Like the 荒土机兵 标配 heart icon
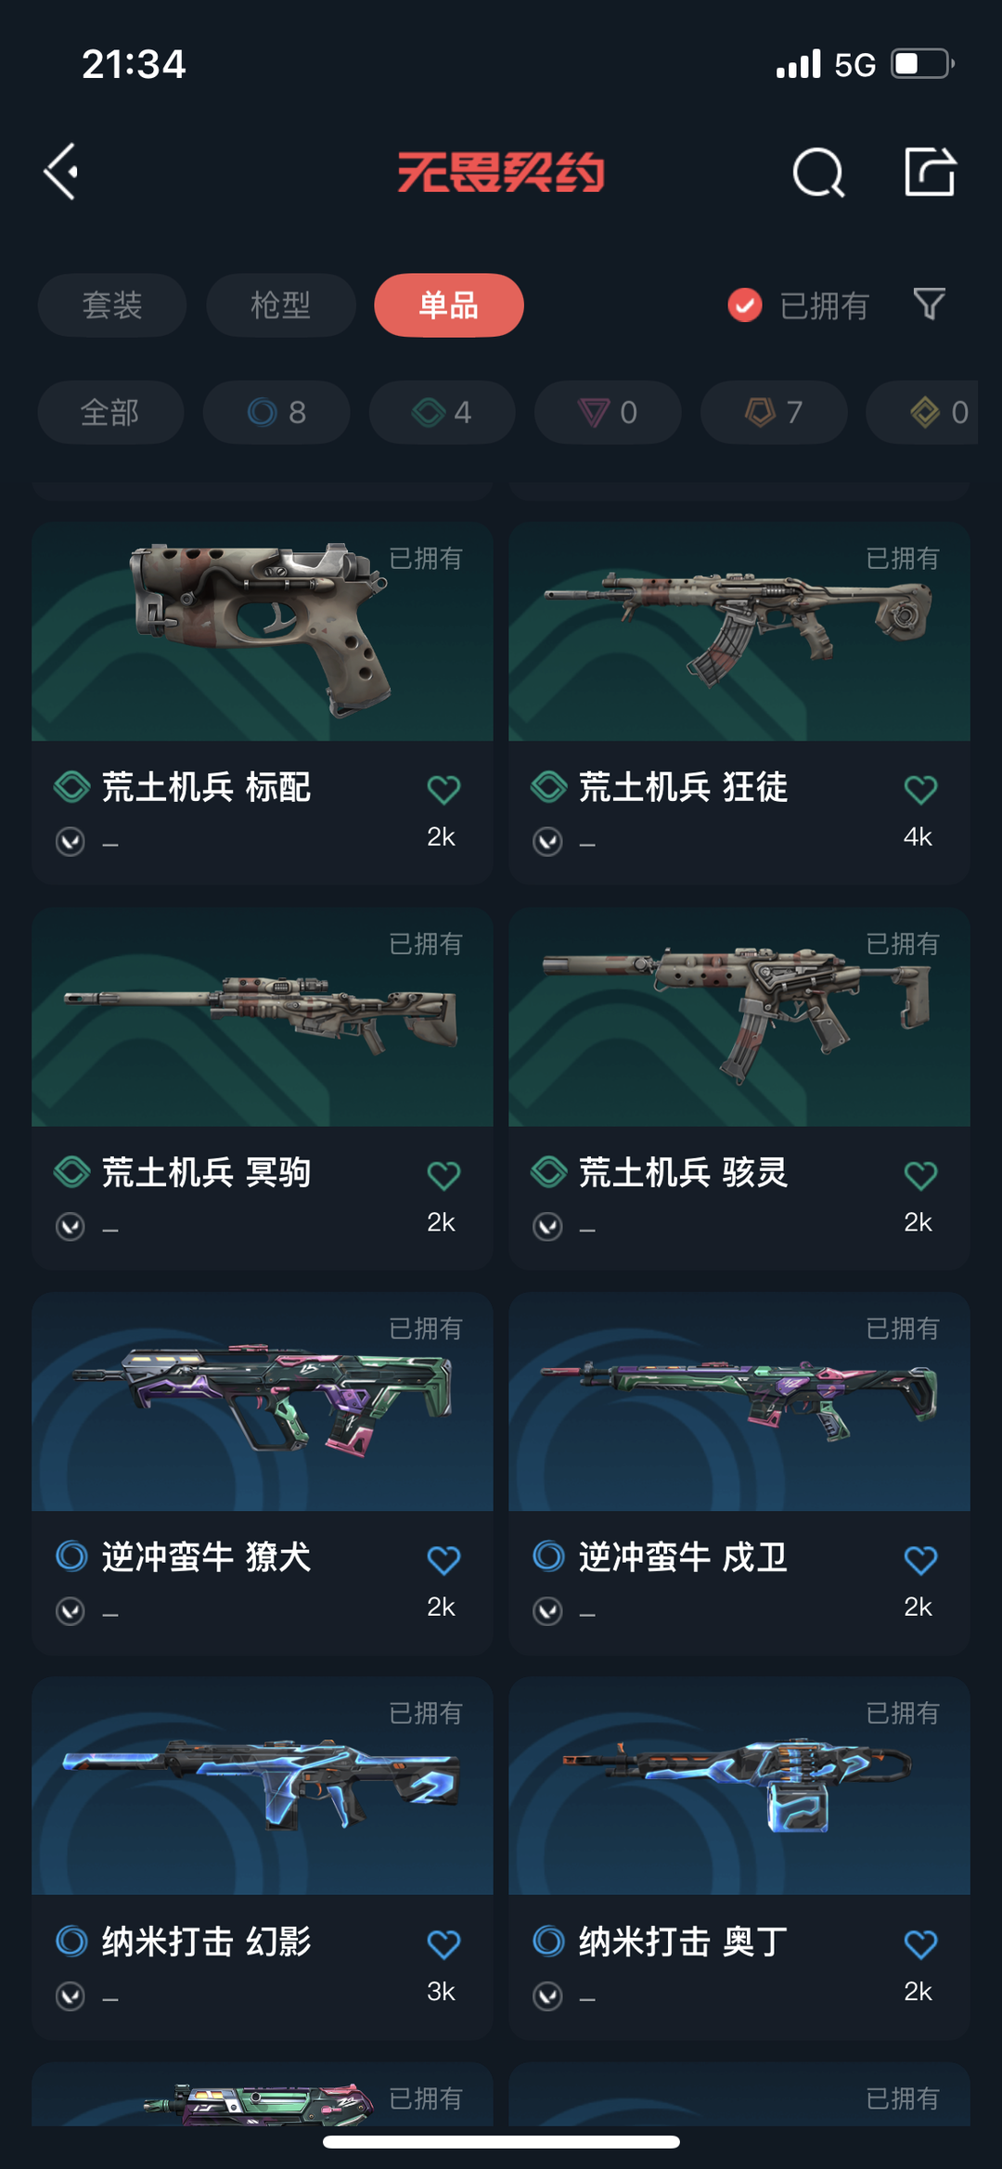Screen dimensions: 1002x2169 coord(443,790)
